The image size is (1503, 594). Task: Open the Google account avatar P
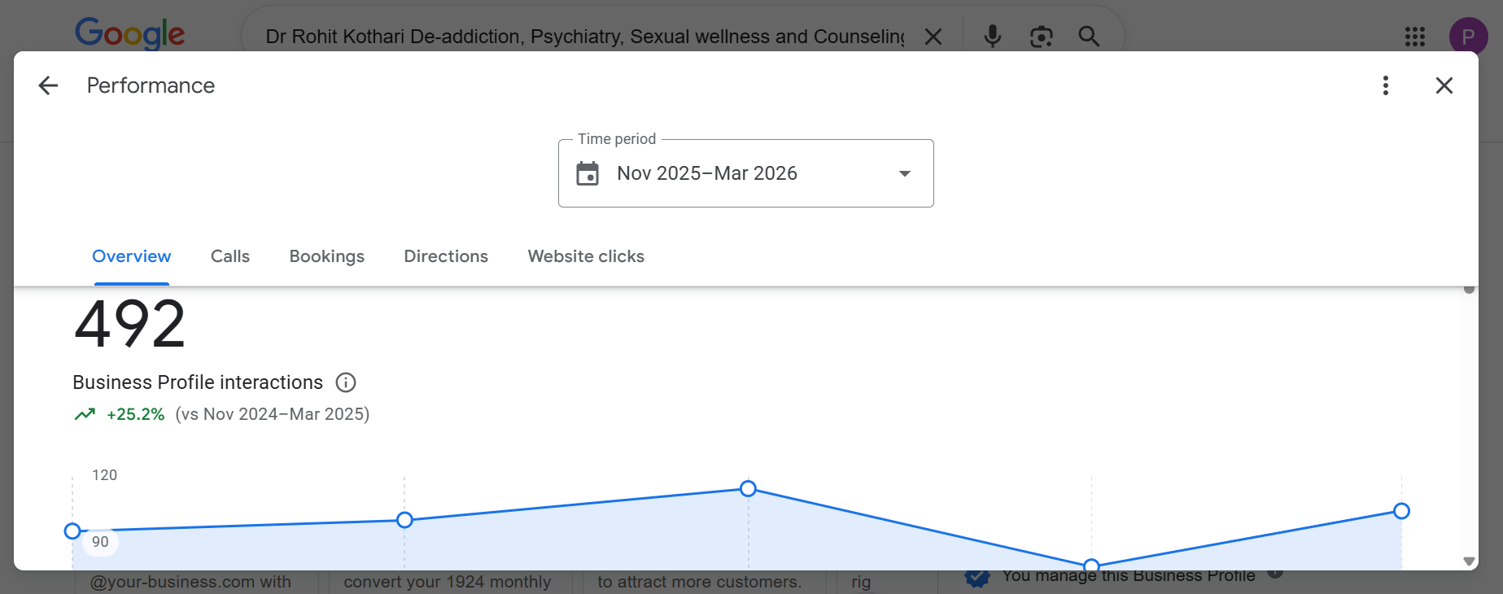pyautogui.click(x=1468, y=37)
